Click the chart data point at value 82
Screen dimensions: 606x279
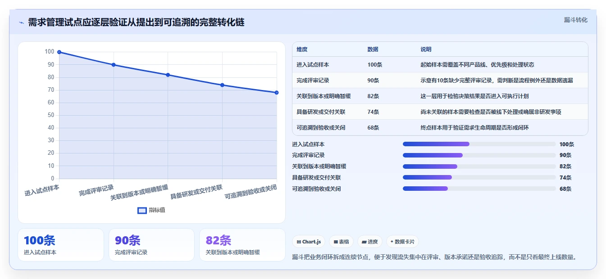168,75
